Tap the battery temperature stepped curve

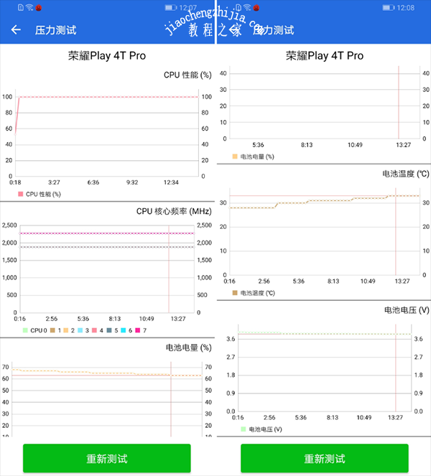coord(325,201)
